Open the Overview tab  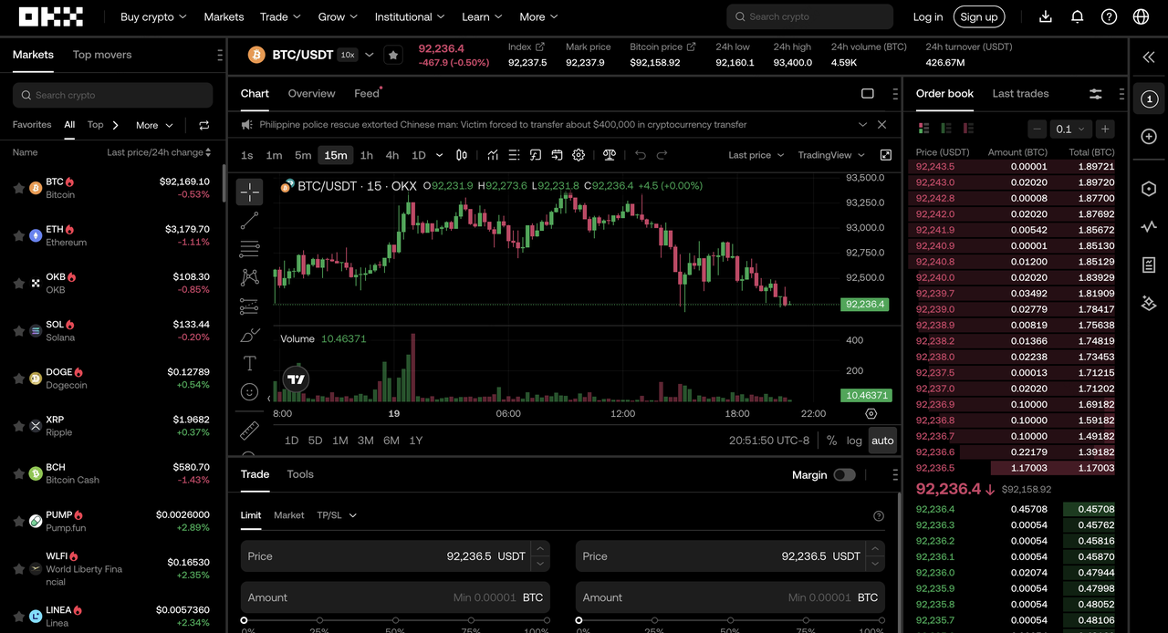[311, 93]
